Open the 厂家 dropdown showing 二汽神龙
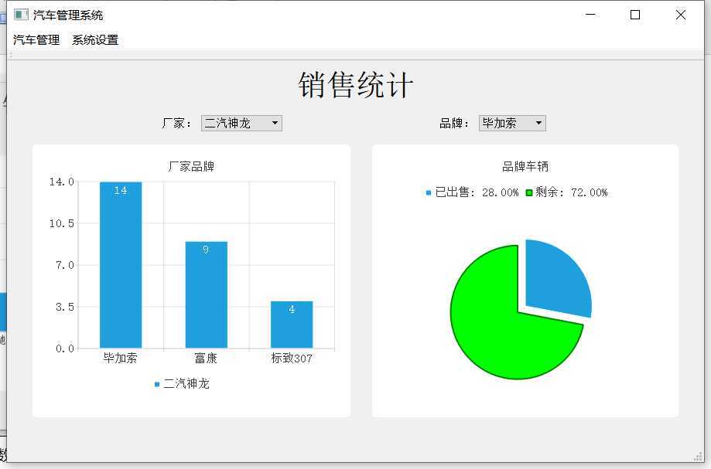 [x=241, y=123]
